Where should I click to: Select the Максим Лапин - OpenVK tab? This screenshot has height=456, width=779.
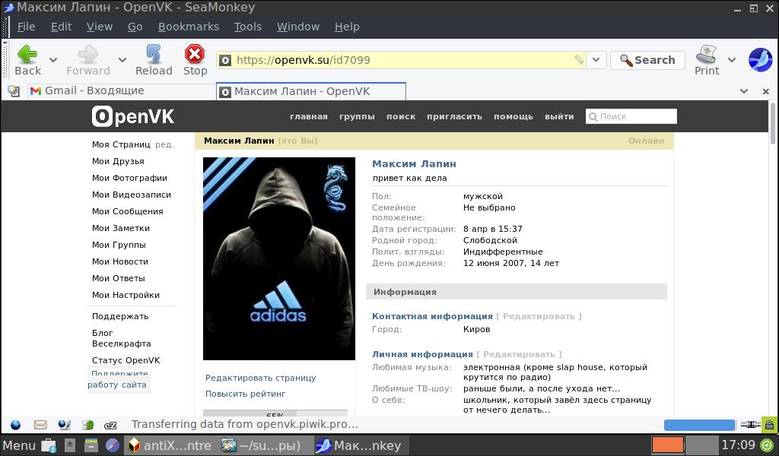311,91
